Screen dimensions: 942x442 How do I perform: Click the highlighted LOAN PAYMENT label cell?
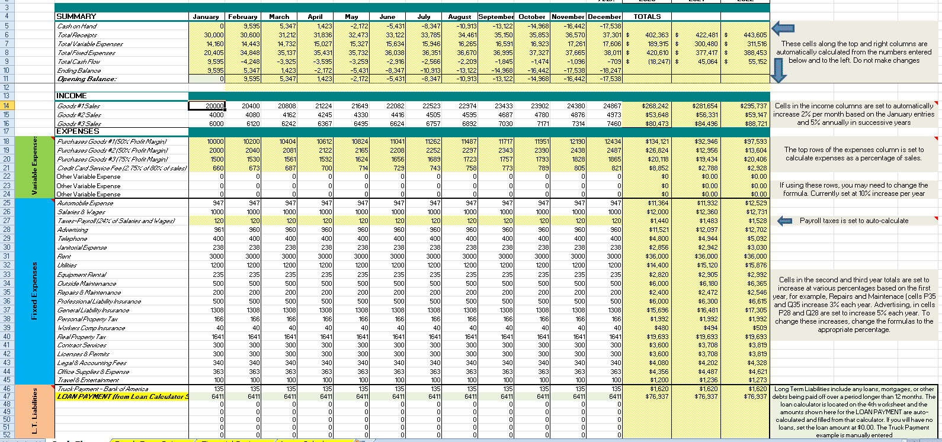[x=122, y=396]
